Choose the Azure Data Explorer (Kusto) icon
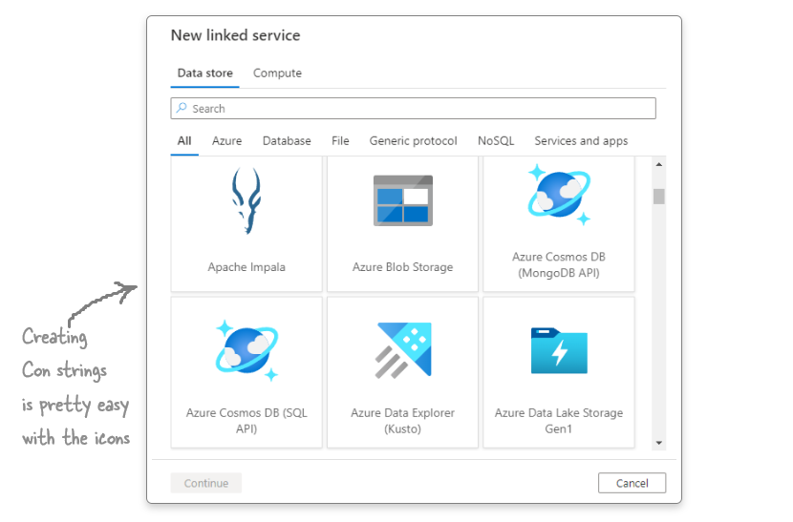Screen dimensions: 793x522 point(403,350)
